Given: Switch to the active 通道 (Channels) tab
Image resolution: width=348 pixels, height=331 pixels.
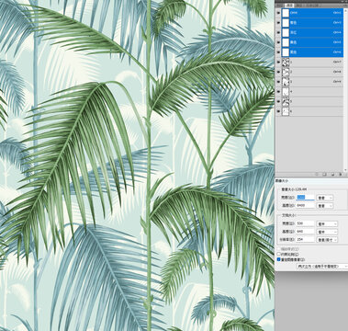Looking at the screenshot, I should (289, 6).
